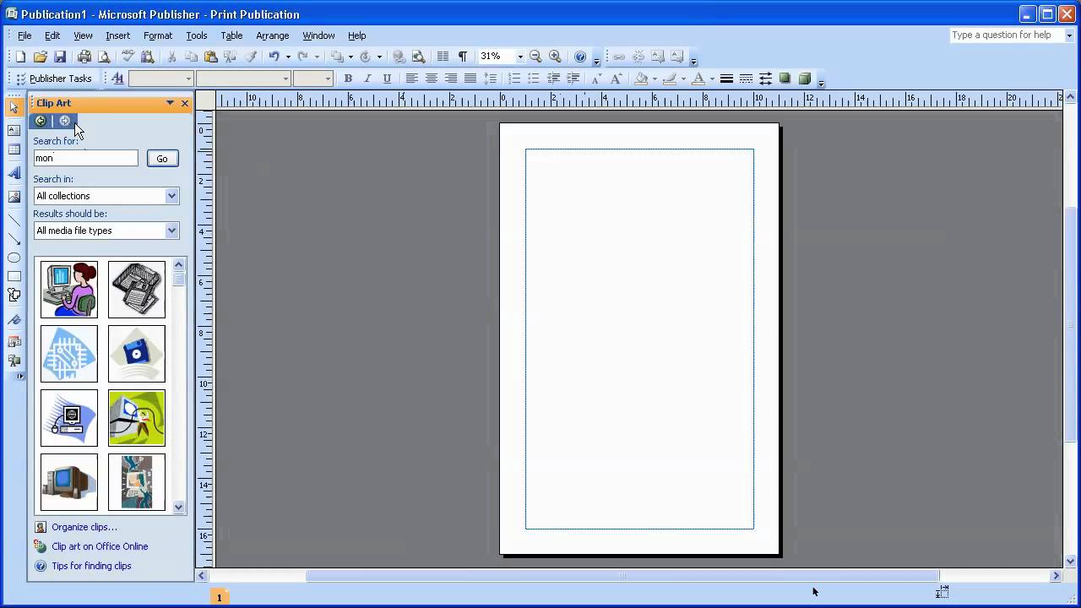Choose the WordArt tool in side toolbar

(14, 173)
